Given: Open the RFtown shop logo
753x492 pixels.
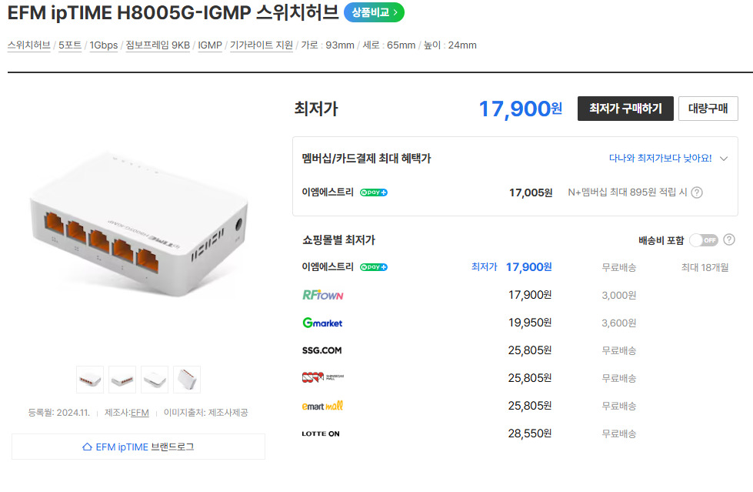Looking at the screenshot, I should click(323, 295).
